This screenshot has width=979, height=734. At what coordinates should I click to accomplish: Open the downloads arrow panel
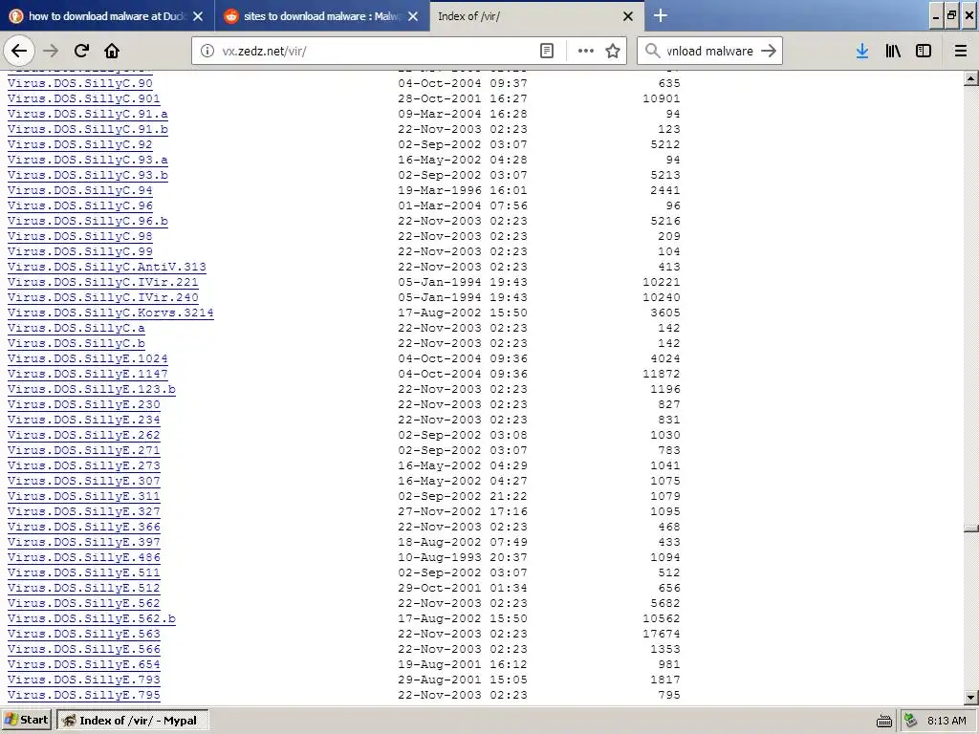[862, 51]
